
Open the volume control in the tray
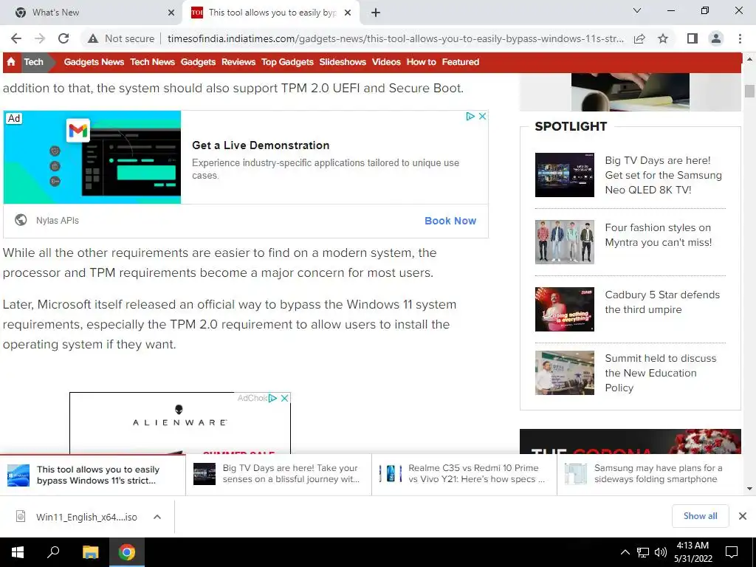pos(661,552)
